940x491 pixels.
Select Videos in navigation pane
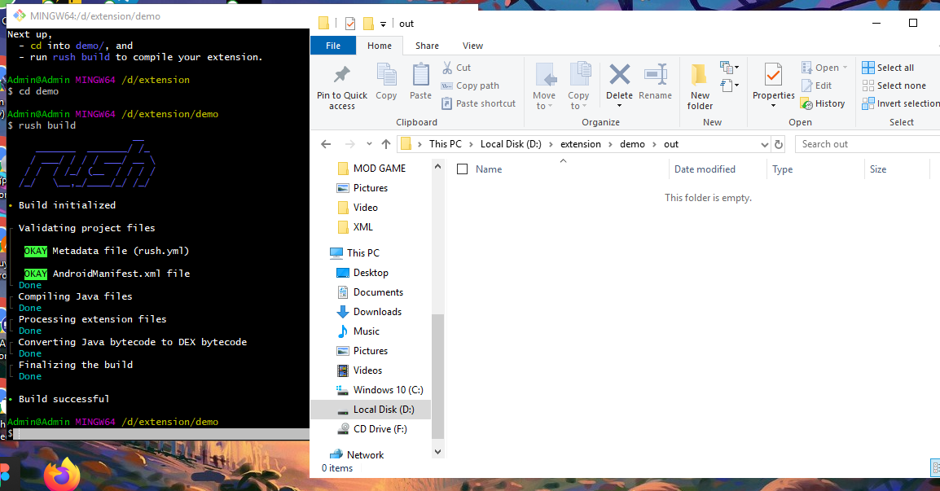(360, 370)
